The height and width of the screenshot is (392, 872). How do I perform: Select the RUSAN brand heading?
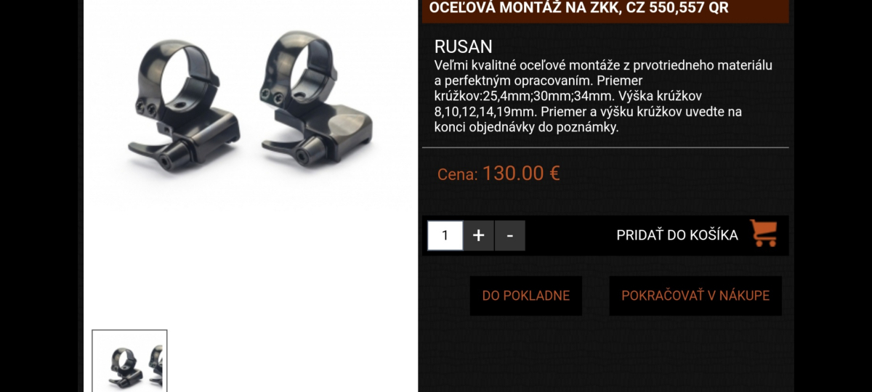click(463, 46)
